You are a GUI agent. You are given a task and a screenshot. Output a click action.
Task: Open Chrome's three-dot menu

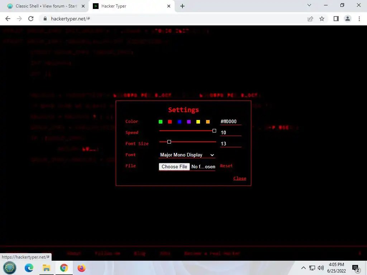(x=359, y=19)
